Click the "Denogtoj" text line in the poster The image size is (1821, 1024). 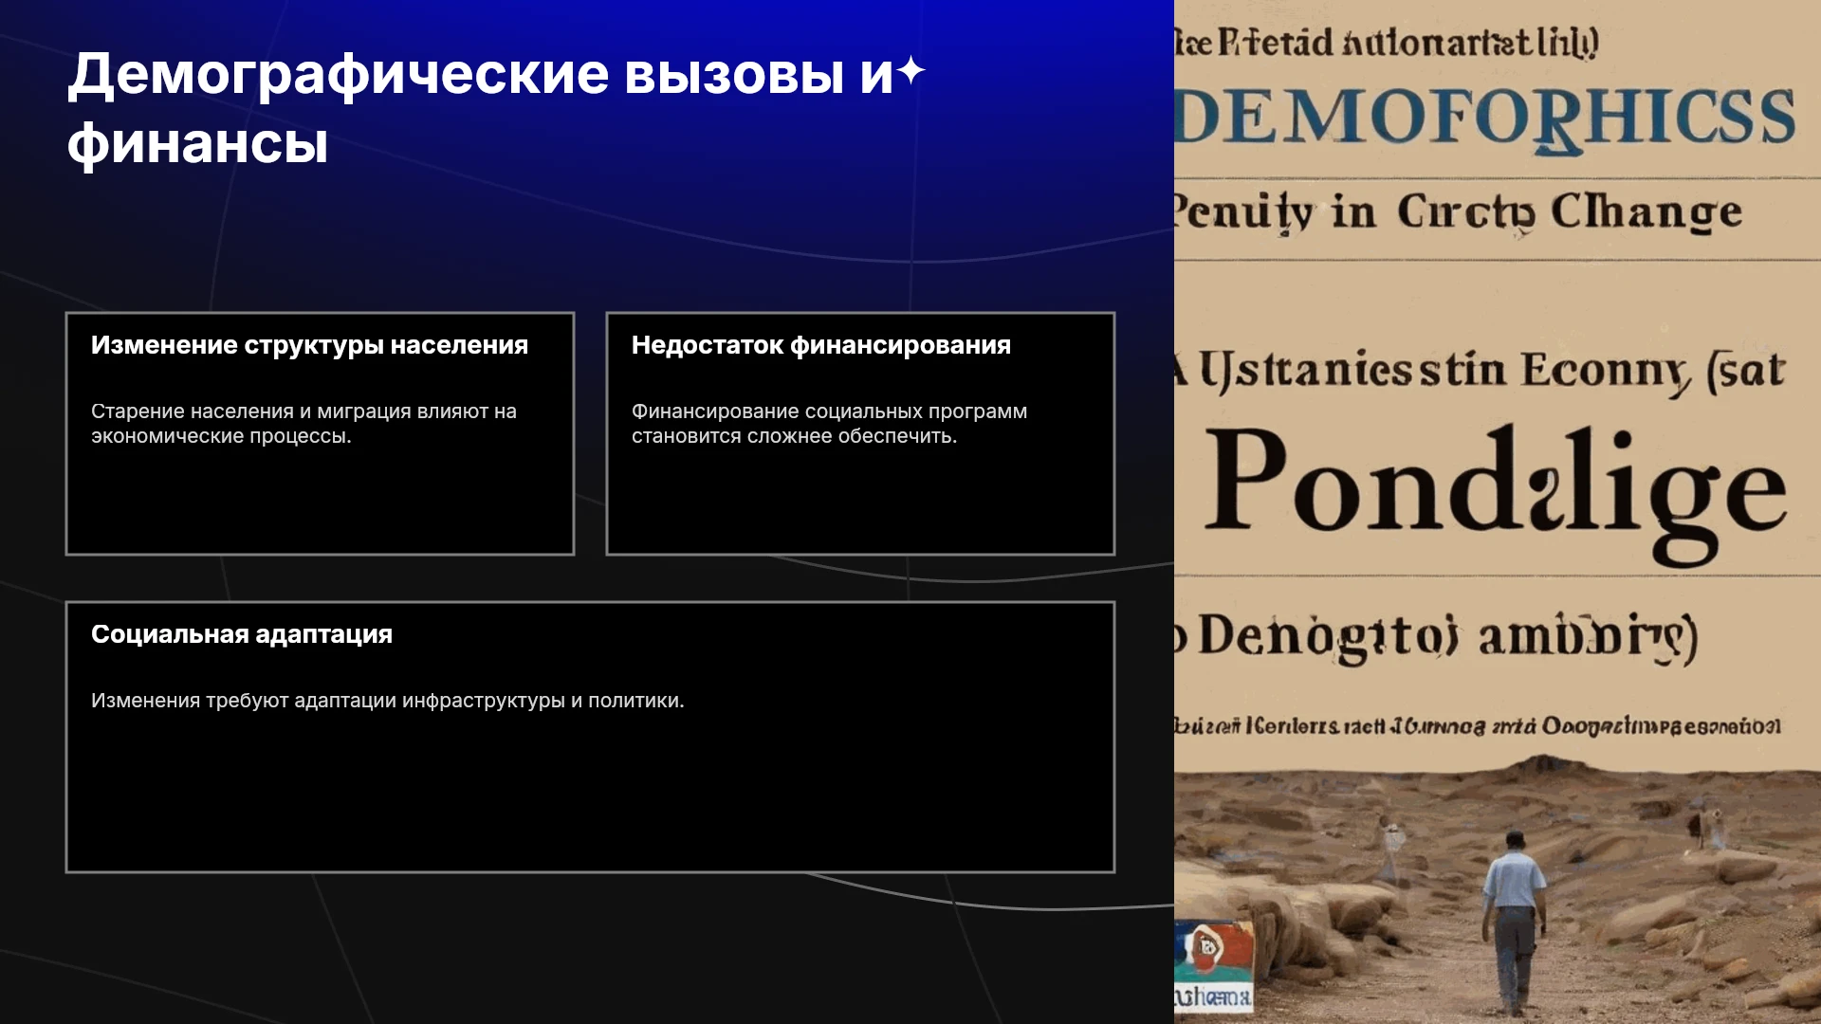click(x=1437, y=636)
